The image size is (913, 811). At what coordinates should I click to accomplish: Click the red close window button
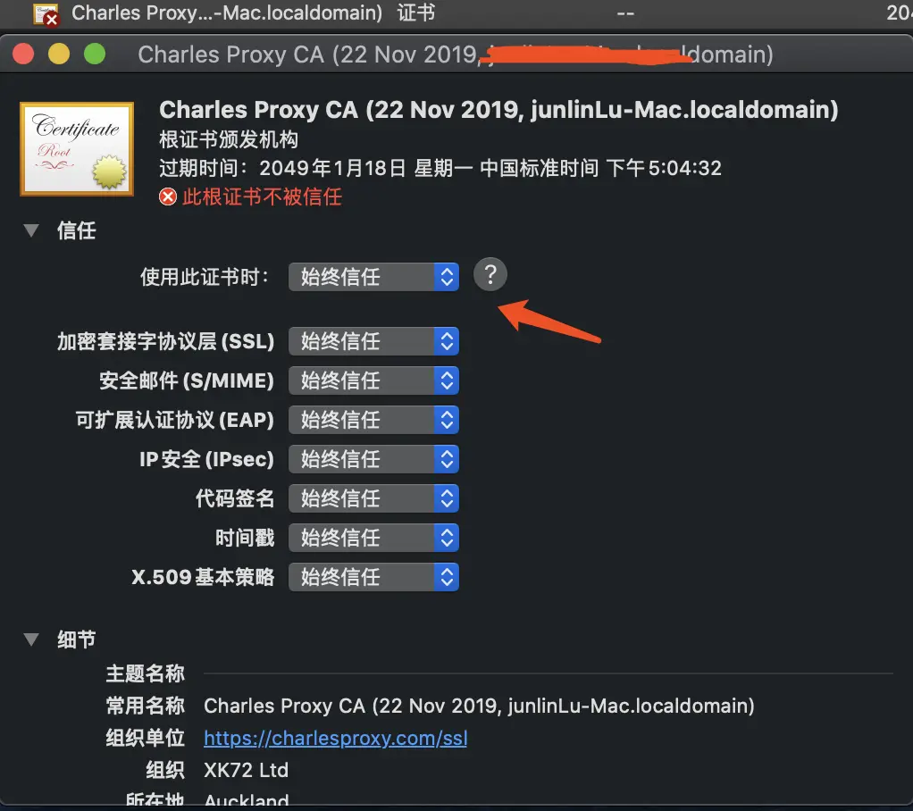tap(23, 54)
